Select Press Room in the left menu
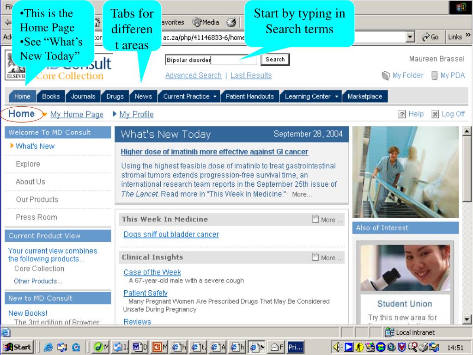473x355 pixels. pos(36,217)
